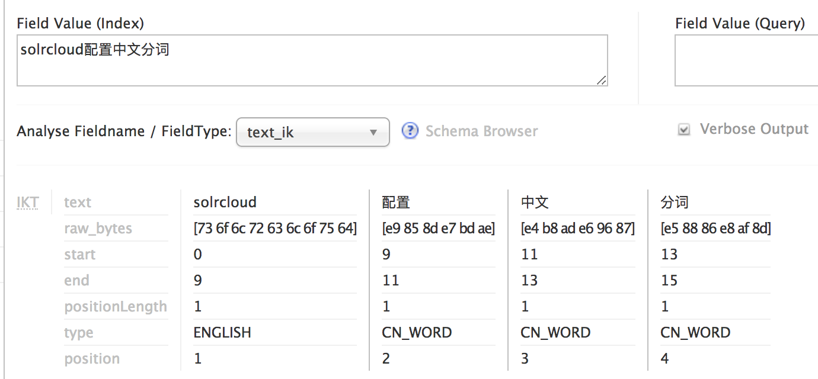Toggle the Verbose Output checkbox
Image resolution: width=818 pixels, height=379 pixels.
pyautogui.click(x=684, y=130)
